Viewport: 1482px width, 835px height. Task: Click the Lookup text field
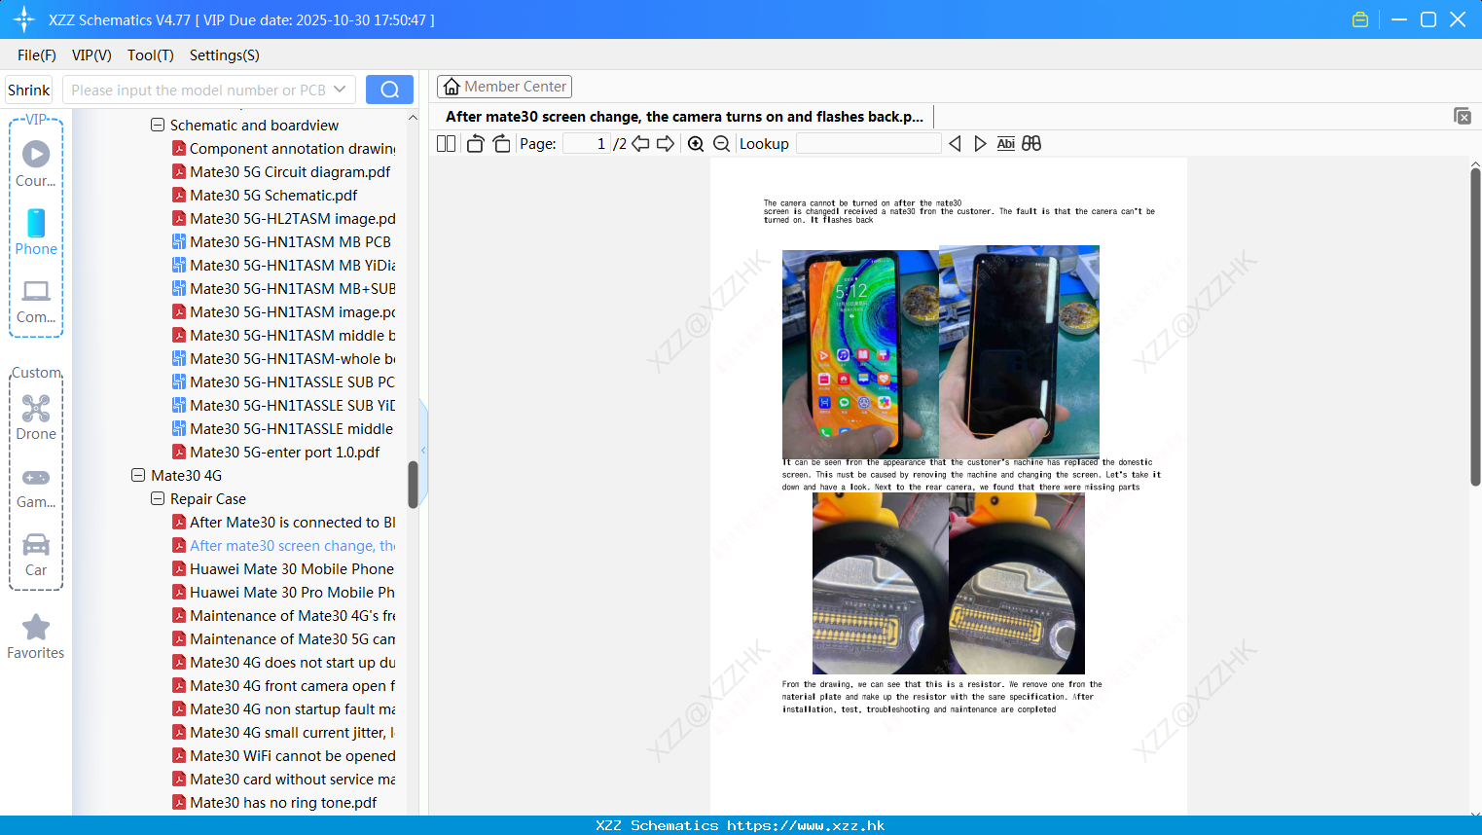tap(868, 143)
